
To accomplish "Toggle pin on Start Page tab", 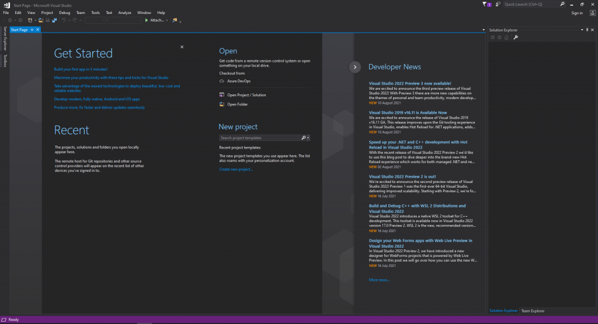I will click(32, 30).
